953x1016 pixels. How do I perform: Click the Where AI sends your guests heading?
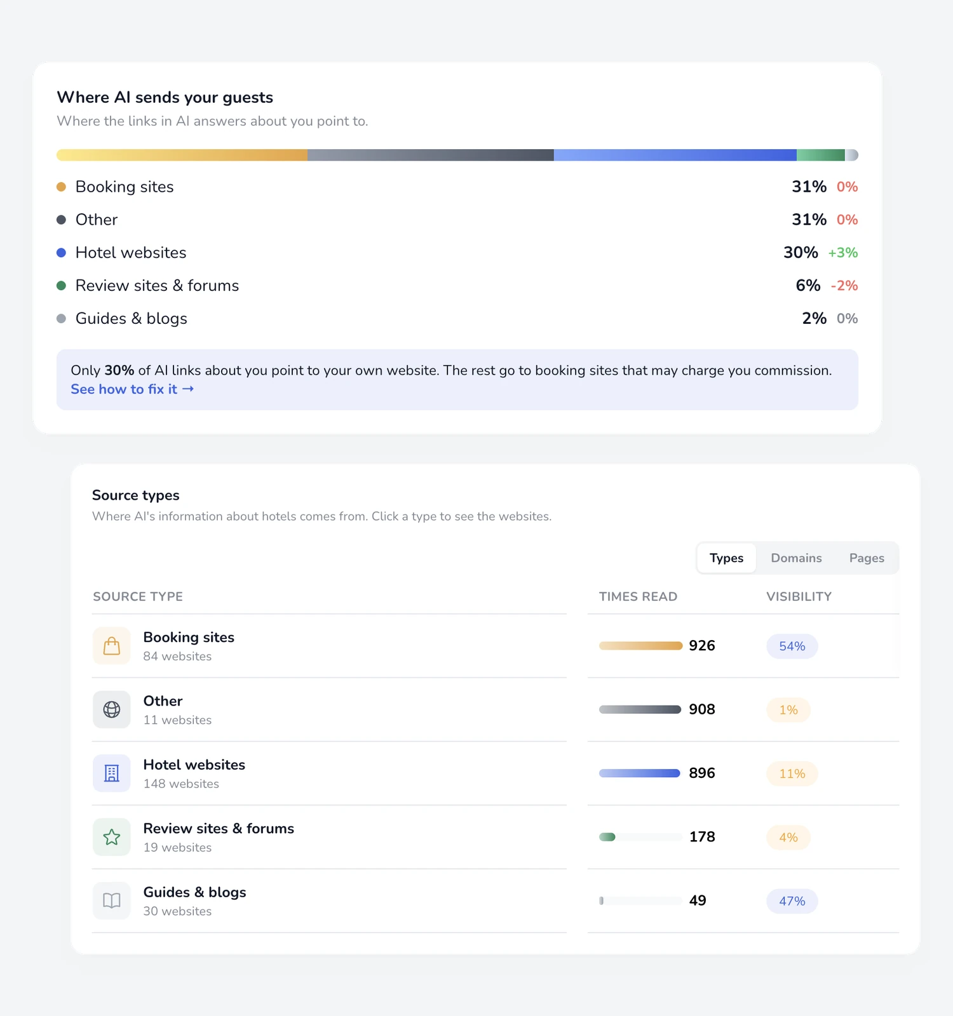pyautogui.click(x=165, y=97)
